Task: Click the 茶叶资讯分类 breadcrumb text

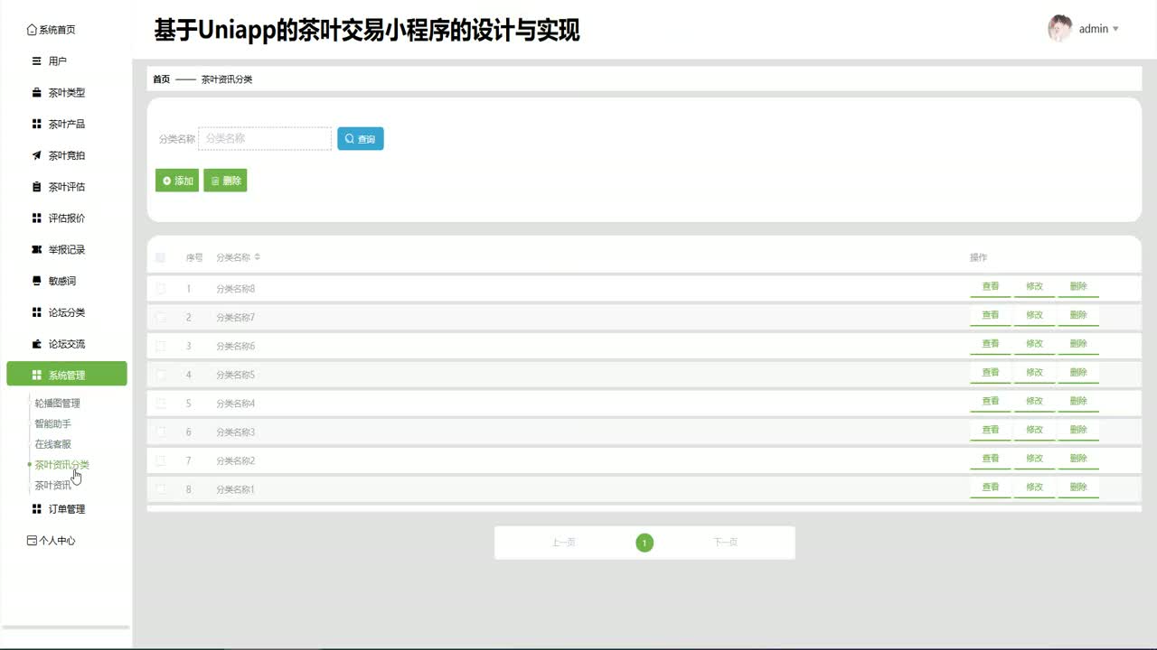Action: point(227,79)
